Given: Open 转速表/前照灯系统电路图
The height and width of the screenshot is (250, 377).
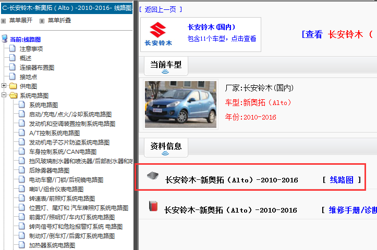Looking at the screenshot, I should 62,199.
